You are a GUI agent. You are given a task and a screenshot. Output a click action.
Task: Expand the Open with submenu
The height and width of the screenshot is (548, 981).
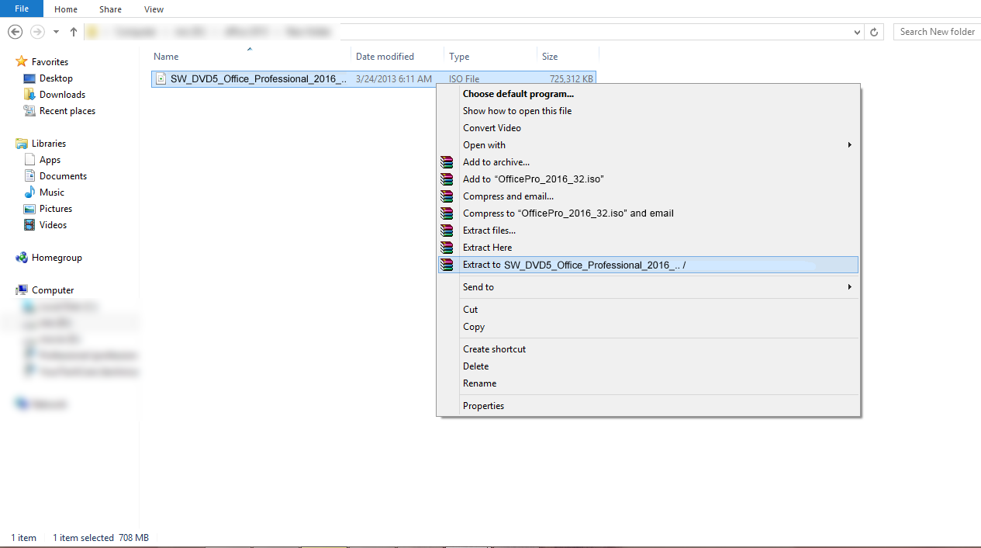pos(849,145)
